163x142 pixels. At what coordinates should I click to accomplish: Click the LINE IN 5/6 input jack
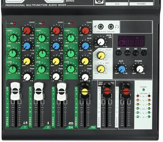(101, 27)
